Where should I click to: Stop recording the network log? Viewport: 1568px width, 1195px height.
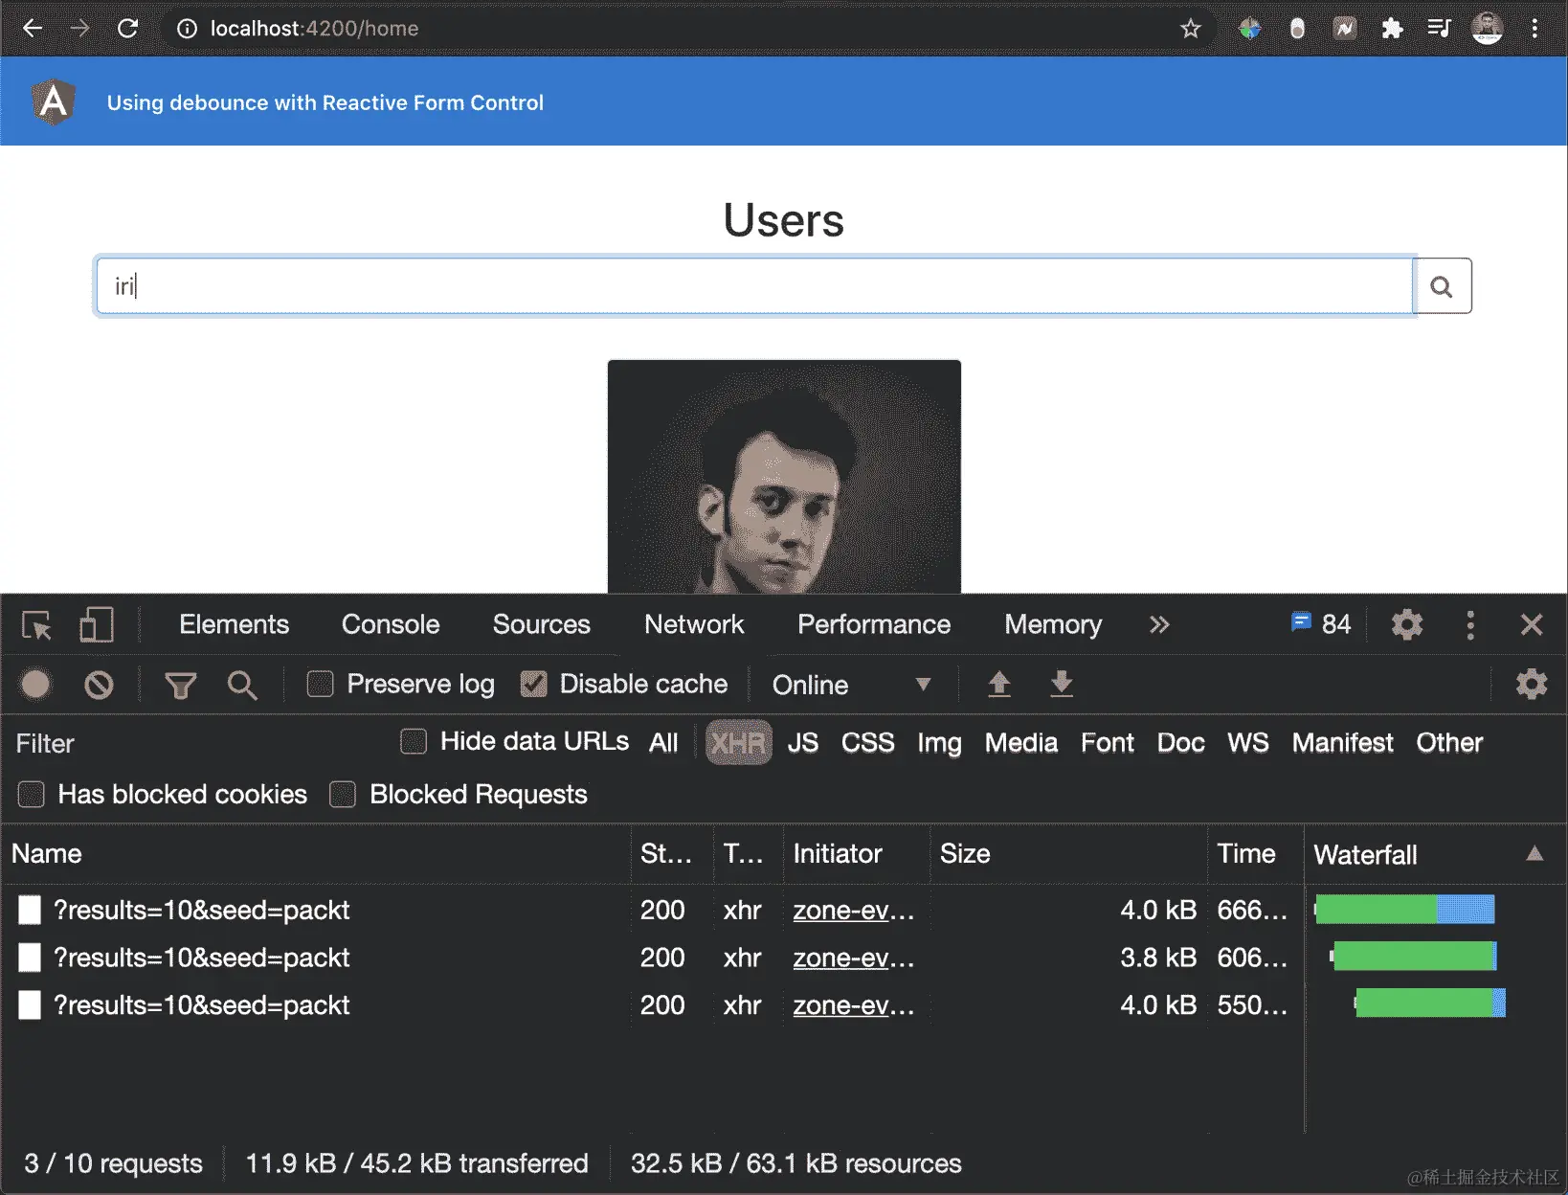(x=36, y=685)
